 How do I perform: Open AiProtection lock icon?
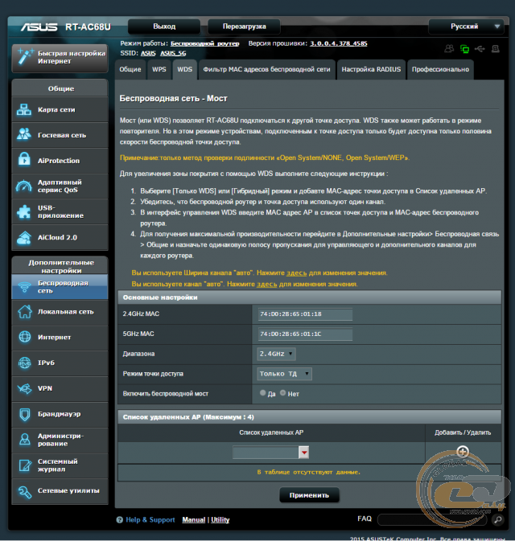click(x=24, y=159)
